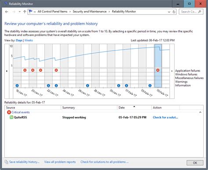The height and width of the screenshot is (170, 208).
Task: Switch chart view to Days
Action: tap(19, 40)
